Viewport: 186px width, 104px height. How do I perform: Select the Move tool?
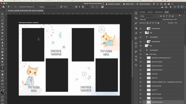point(2,14)
